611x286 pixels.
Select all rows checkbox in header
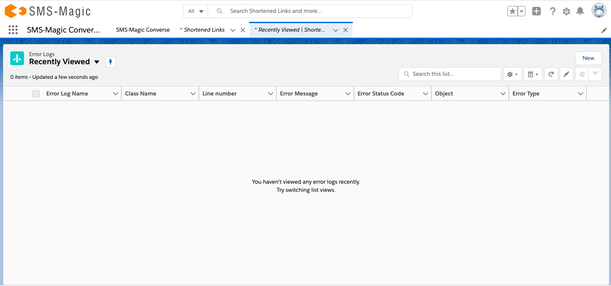coord(36,93)
